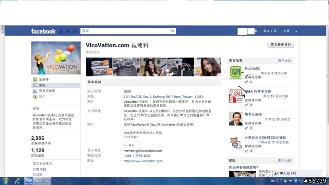Expand the 更多 more link in description
329x185 pixels.
131,145
